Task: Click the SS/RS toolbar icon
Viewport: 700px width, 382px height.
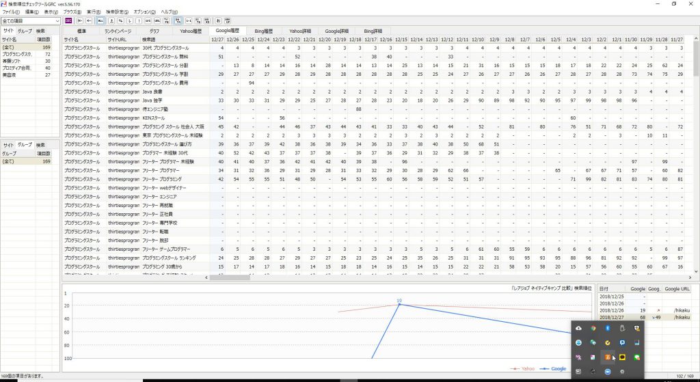Action: pyautogui.click(x=206, y=21)
